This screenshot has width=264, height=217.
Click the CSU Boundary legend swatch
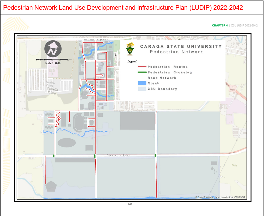(142, 89)
